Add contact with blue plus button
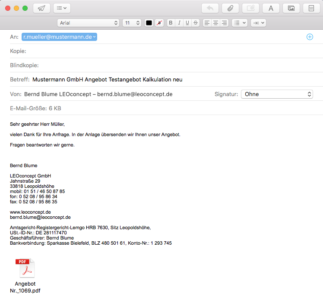Viewport: 323px width, 302px height. click(310, 37)
